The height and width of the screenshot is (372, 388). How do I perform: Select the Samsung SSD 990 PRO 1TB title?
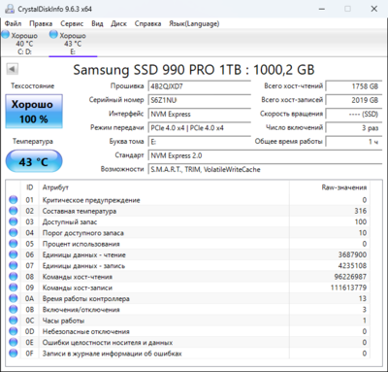[194, 70]
